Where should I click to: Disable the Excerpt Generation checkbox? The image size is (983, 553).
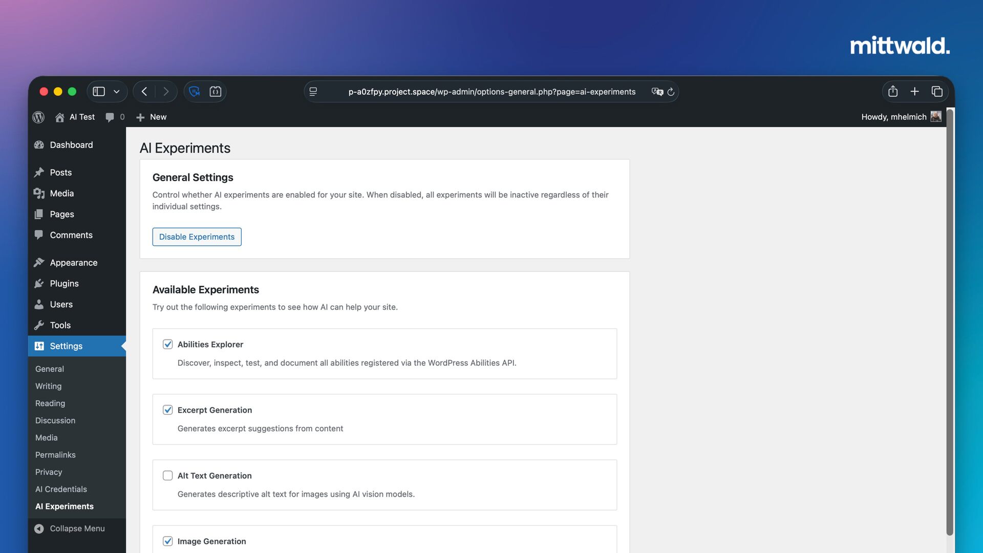coord(167,410)
